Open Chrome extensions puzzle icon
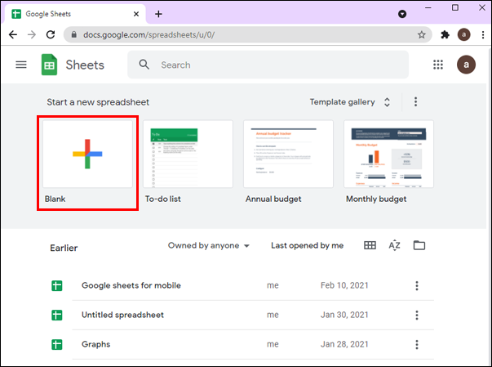 [x=445, y=35]
